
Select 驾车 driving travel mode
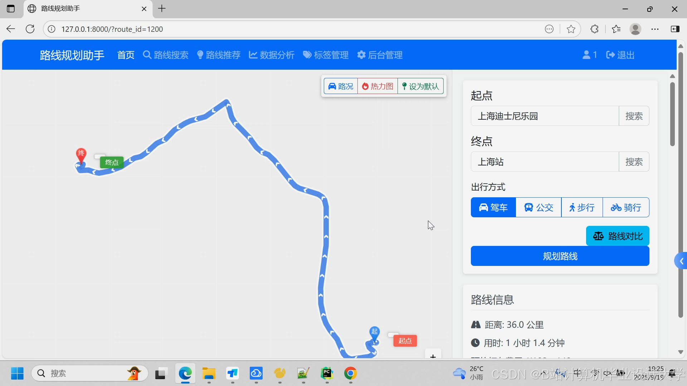493,207
